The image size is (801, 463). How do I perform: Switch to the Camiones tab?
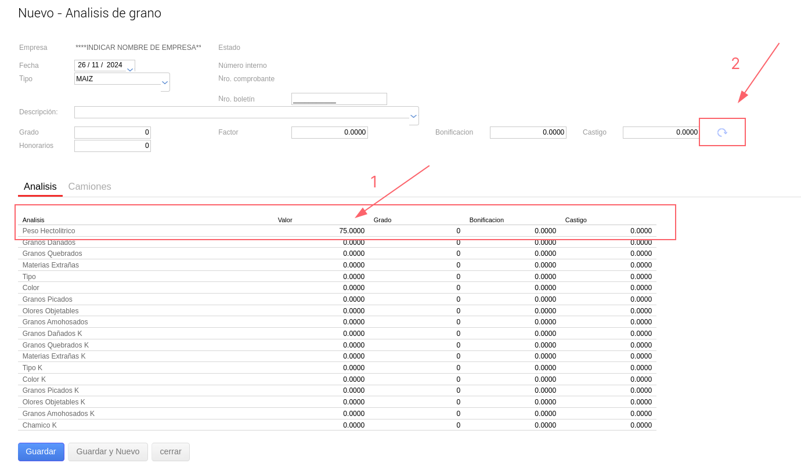tap(89, 187)
